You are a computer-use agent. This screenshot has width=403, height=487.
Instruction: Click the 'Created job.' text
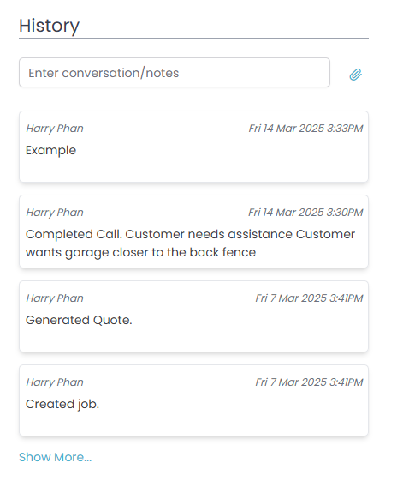[62, 404]
